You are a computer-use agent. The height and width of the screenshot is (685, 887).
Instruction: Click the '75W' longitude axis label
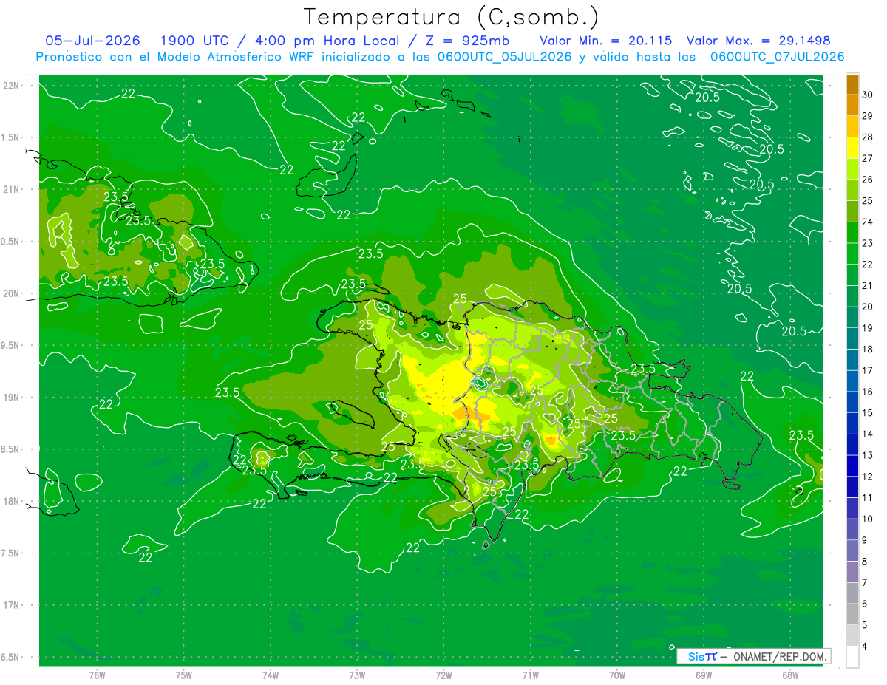184,675
